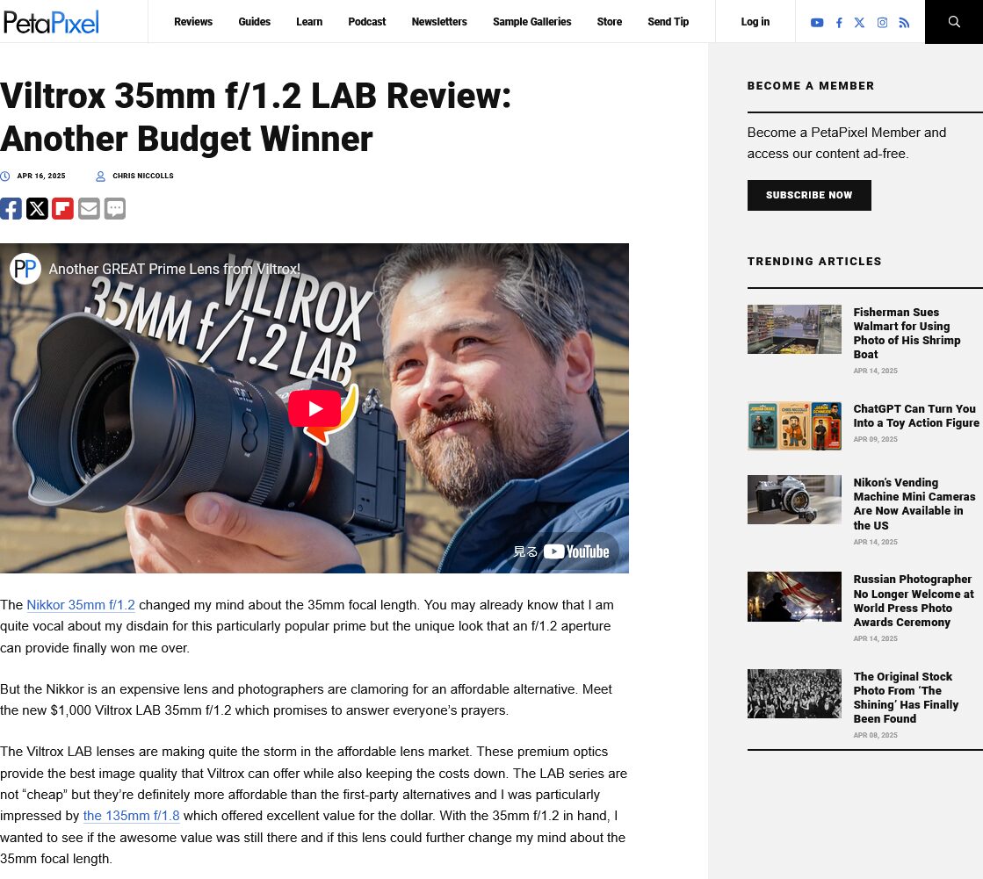Screen dimensions: 983x879
Task: Open author Chris Niccolls' page
Action: (x=143, y=176)
